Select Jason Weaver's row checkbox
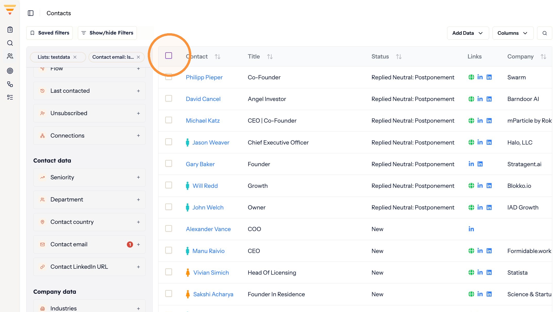The width and height of the screenshot is (559, 312). (x=169, y=142)
